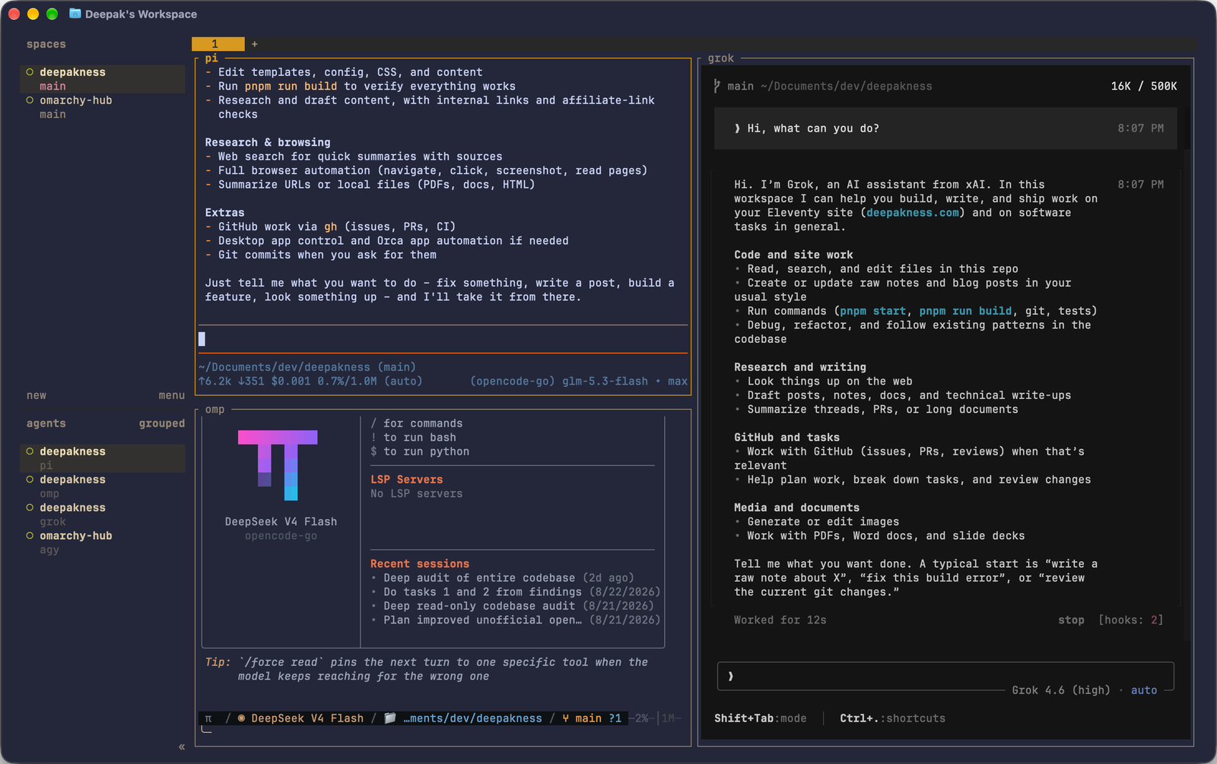Click the 'Extras' heading in pi pane

(224, 213)
